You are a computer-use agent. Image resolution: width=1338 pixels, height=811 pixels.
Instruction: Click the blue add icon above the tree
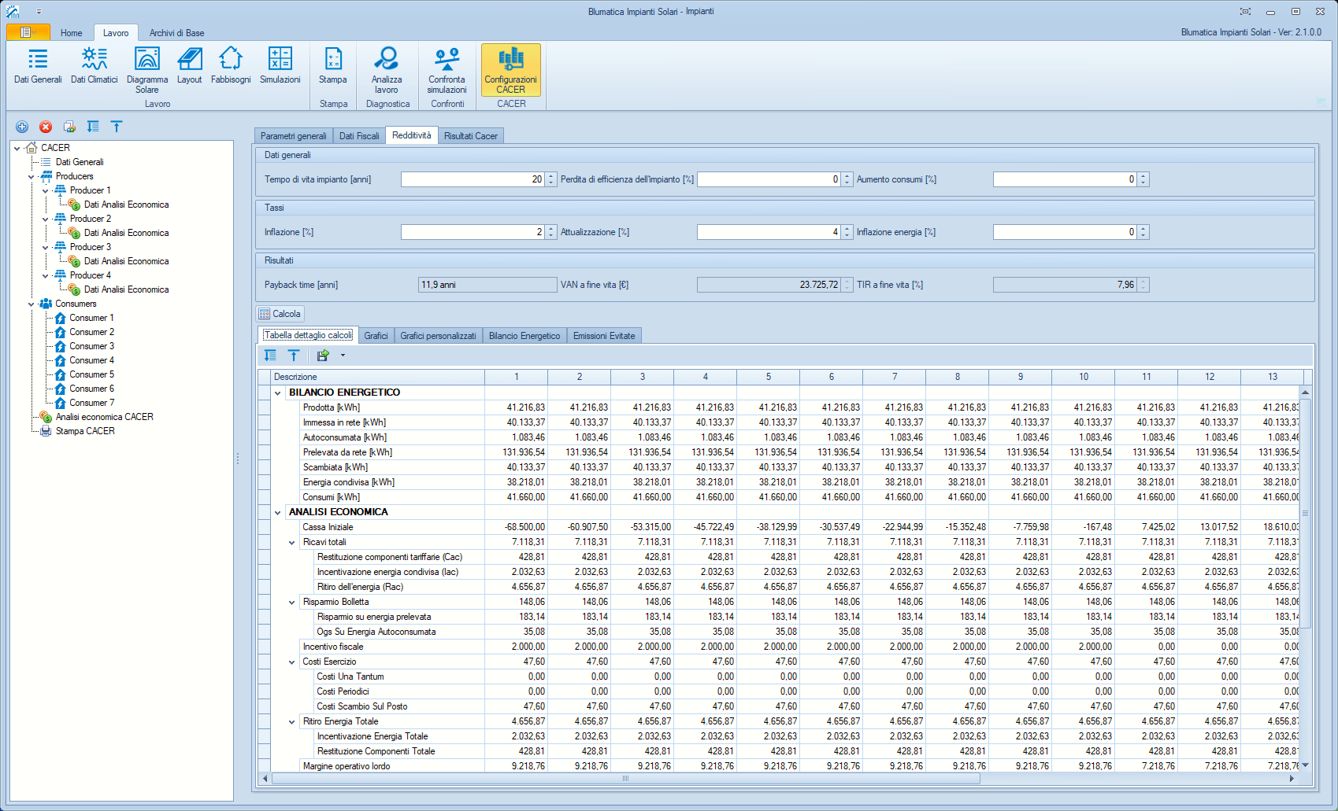pos(22,127)
